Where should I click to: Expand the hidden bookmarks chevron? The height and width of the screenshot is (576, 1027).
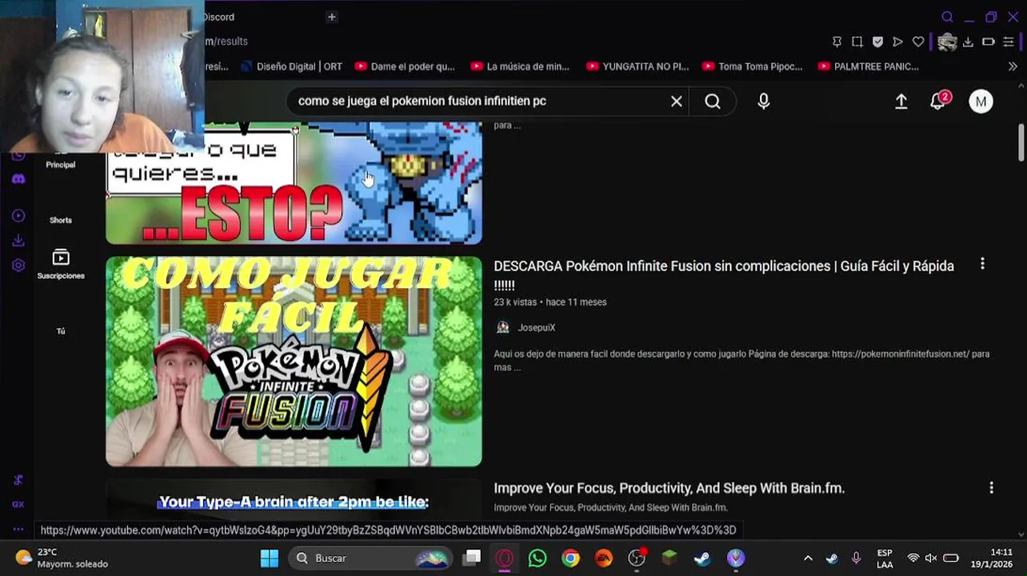click(1013, 66)
